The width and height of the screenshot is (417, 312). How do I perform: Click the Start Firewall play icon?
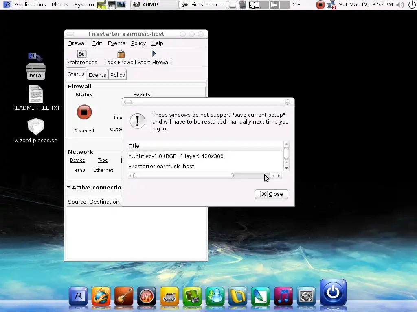(154, 54)
